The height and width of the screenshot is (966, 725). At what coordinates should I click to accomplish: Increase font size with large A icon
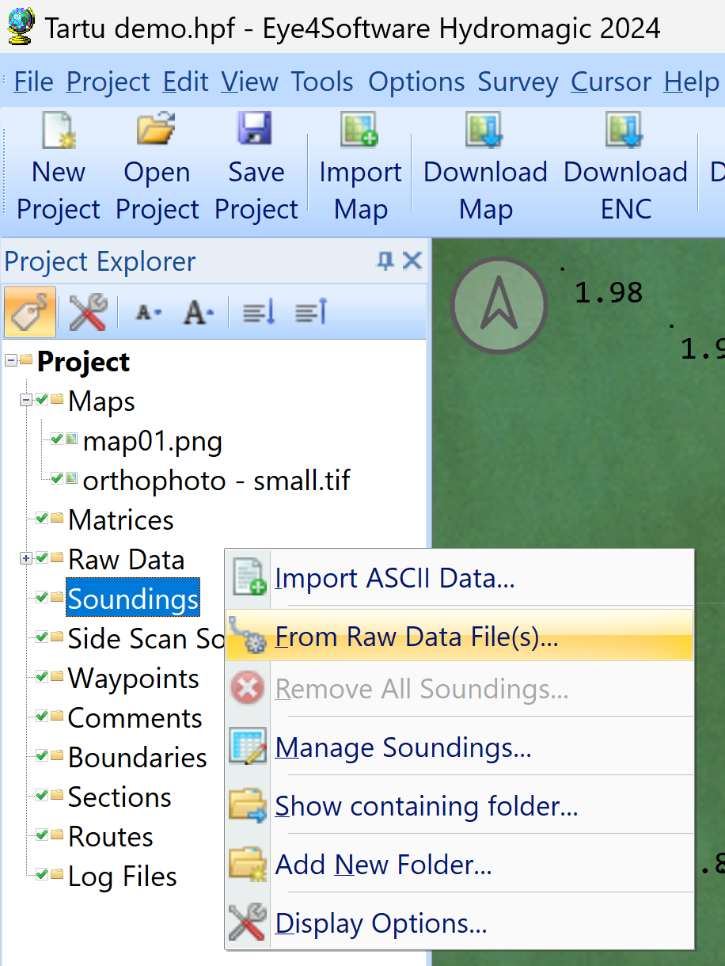(x=199, y=313)
